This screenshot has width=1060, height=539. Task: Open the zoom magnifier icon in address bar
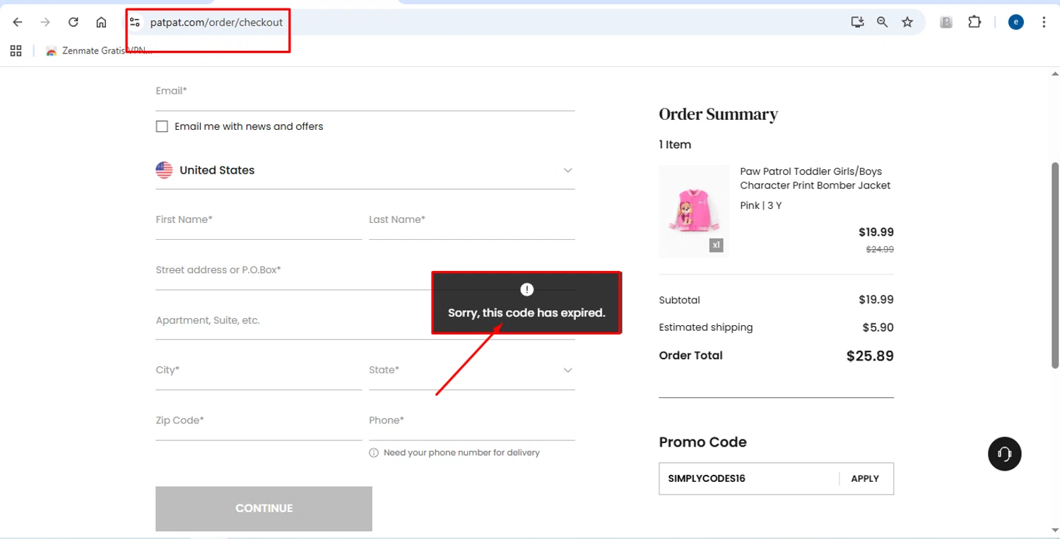point(882,23)
